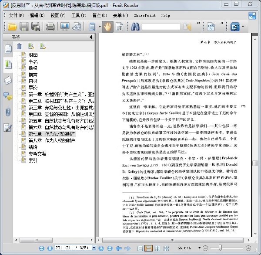Click the binoculars search icon
Screen dimensions: 261x255
click(x=135, y=27)
